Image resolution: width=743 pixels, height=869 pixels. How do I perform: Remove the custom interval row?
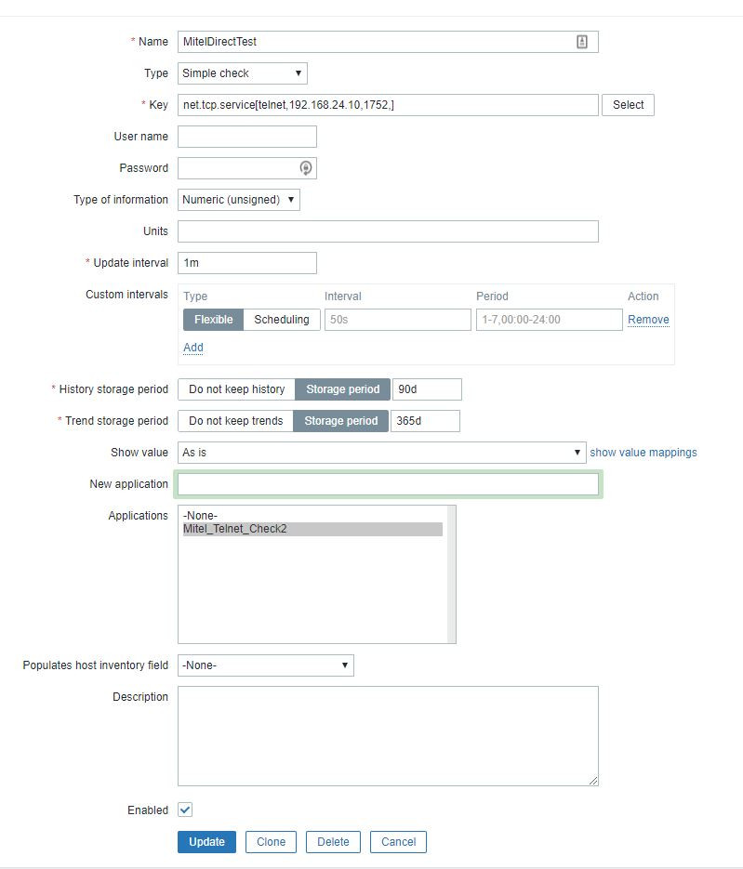coord(648,320)
